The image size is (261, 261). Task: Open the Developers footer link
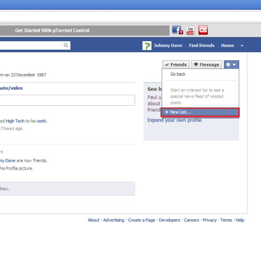pyautogui.click(x=170, y=220)
